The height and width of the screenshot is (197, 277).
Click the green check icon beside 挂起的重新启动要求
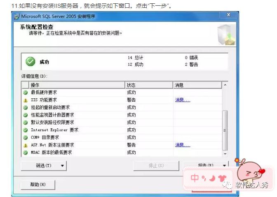tap(26, 107)
